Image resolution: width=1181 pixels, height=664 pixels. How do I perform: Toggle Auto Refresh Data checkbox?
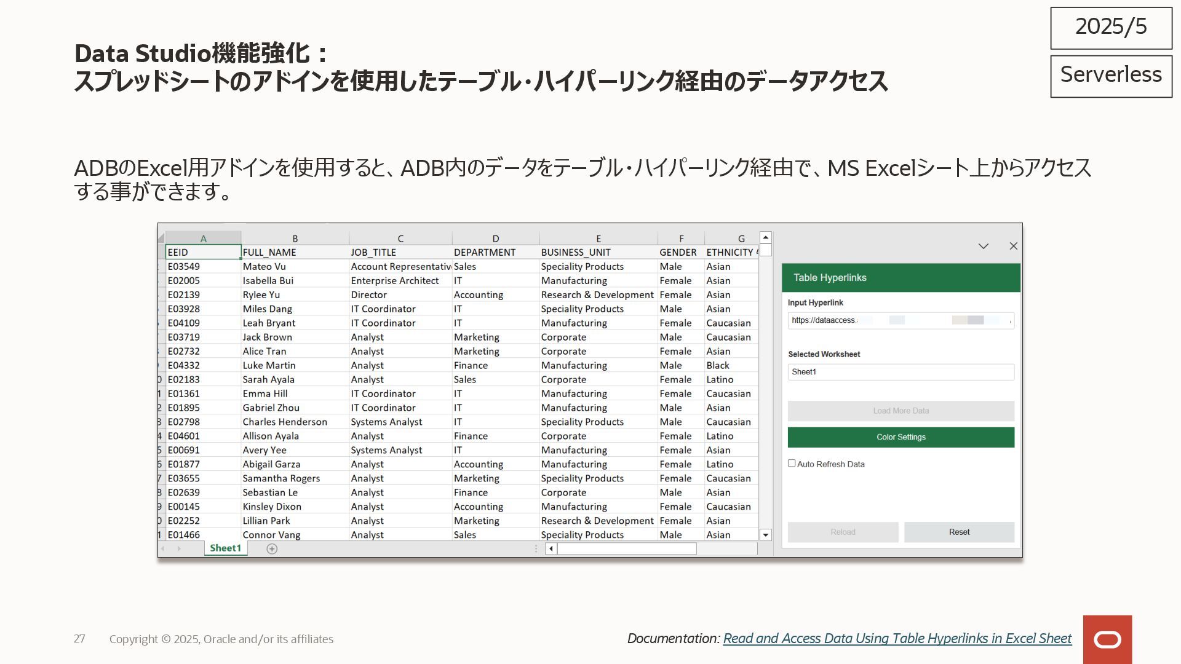click(792, 464)
